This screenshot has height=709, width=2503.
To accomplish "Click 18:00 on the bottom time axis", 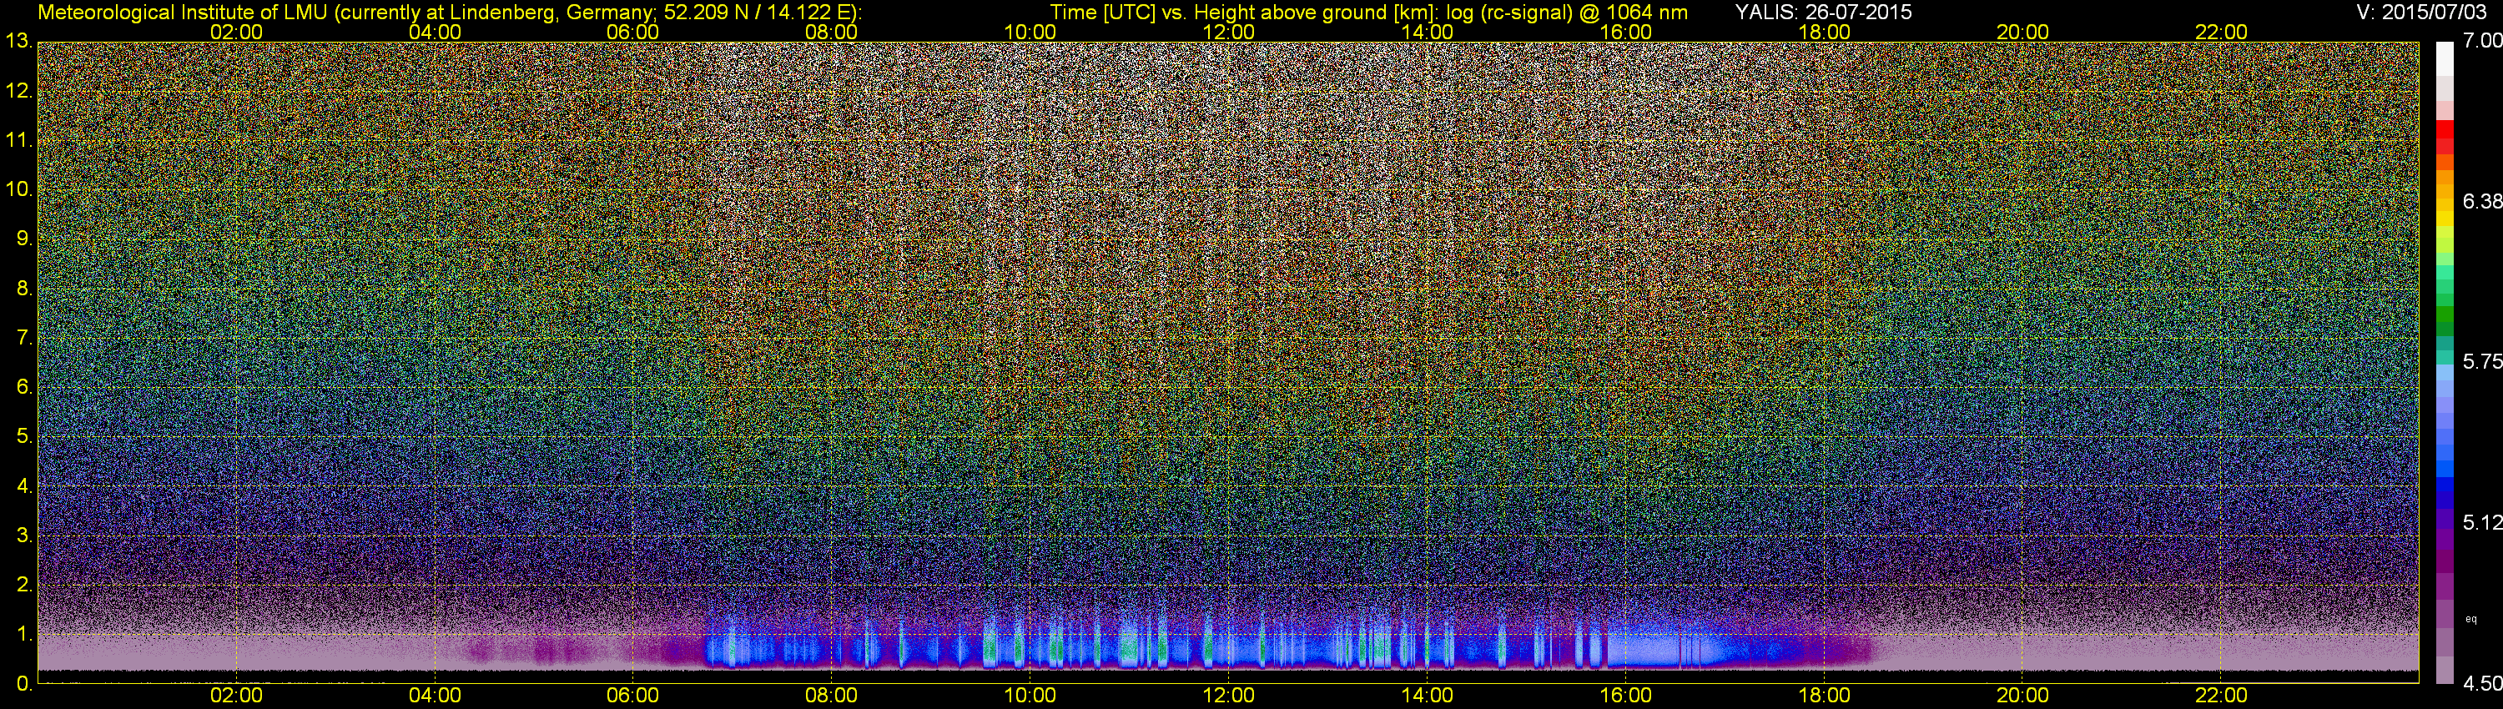I will pyautogui.click(x=1824, y=696).
